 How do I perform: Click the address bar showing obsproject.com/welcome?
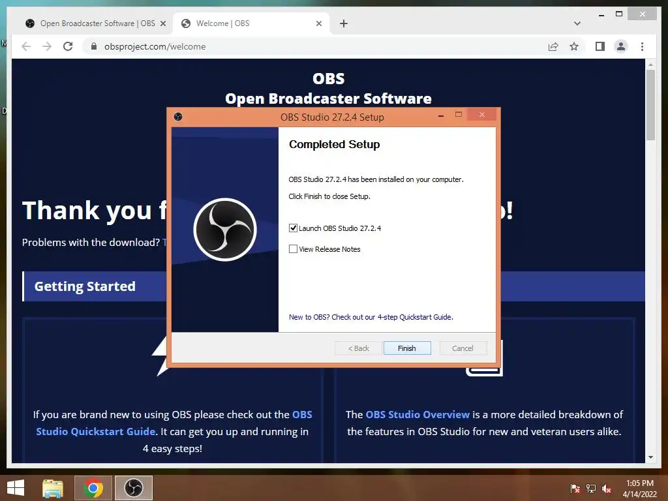click(x=315, y=46)
